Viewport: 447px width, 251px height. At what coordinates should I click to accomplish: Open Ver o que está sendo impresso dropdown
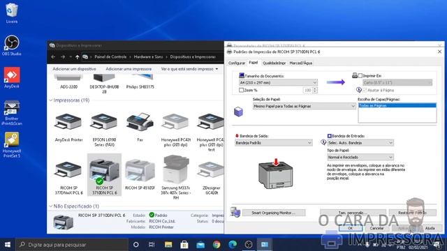click(x=189, y=69)
